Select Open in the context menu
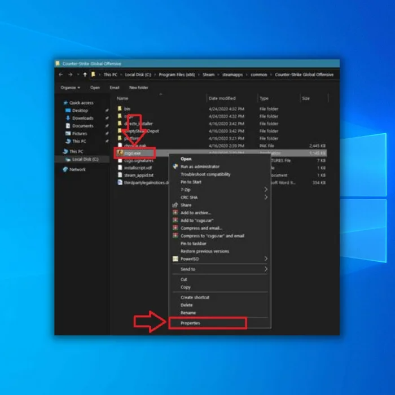395x395 pixels. pyautogui.click(x=186, y=159)
